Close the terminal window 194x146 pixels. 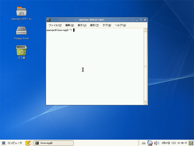tap(145, 20)
